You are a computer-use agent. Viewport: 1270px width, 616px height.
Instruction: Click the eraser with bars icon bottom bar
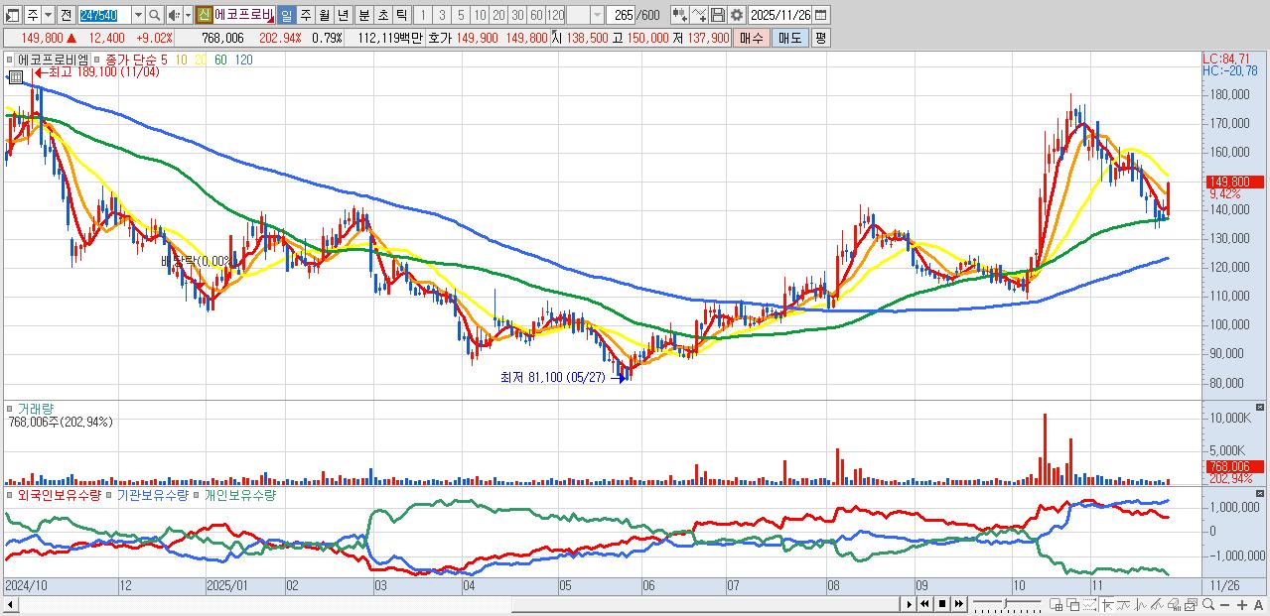[1174, 604]
